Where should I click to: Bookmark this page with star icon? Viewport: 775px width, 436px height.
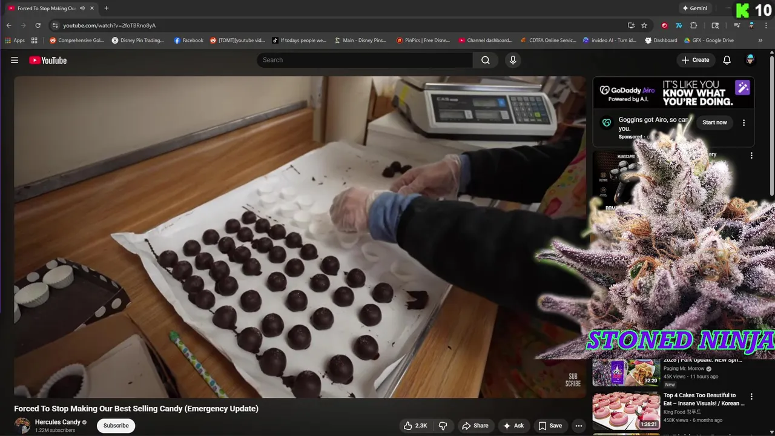tap(644, 25)
